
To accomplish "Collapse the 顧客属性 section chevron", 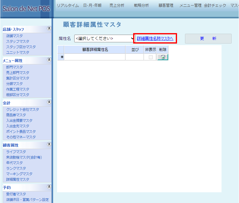I will (x=49, y=144).
